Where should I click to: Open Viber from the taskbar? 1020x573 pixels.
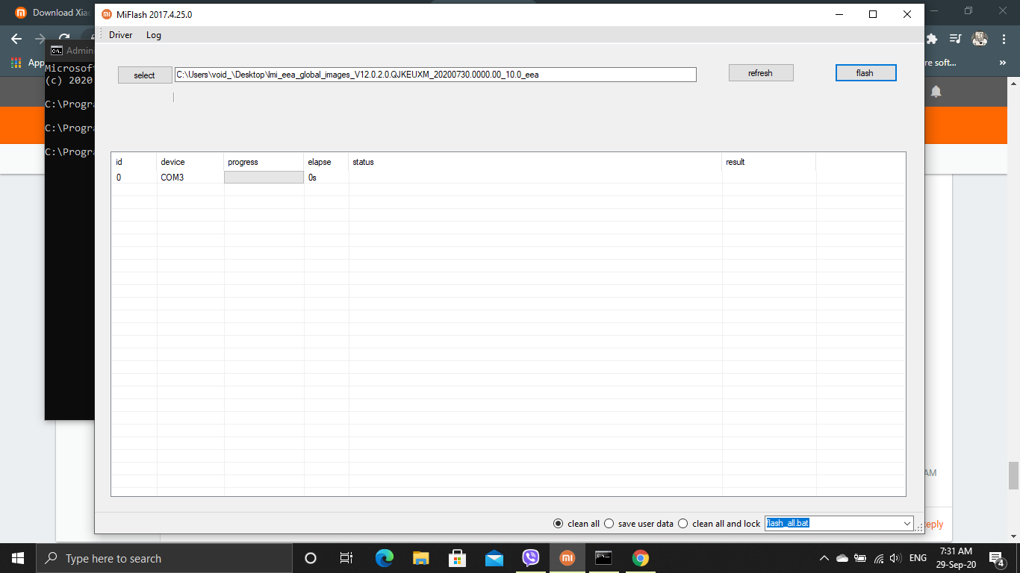[531, 558]
